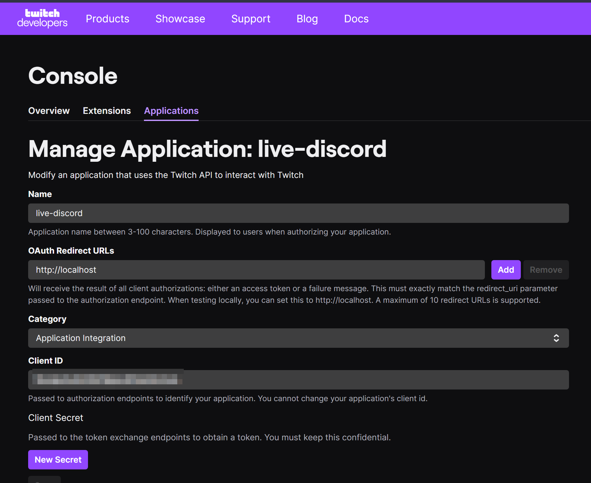Click the 'Will receive the result of all client authorizations' text
The height and width of the screenshot is (483, 591).
[293, 294]
